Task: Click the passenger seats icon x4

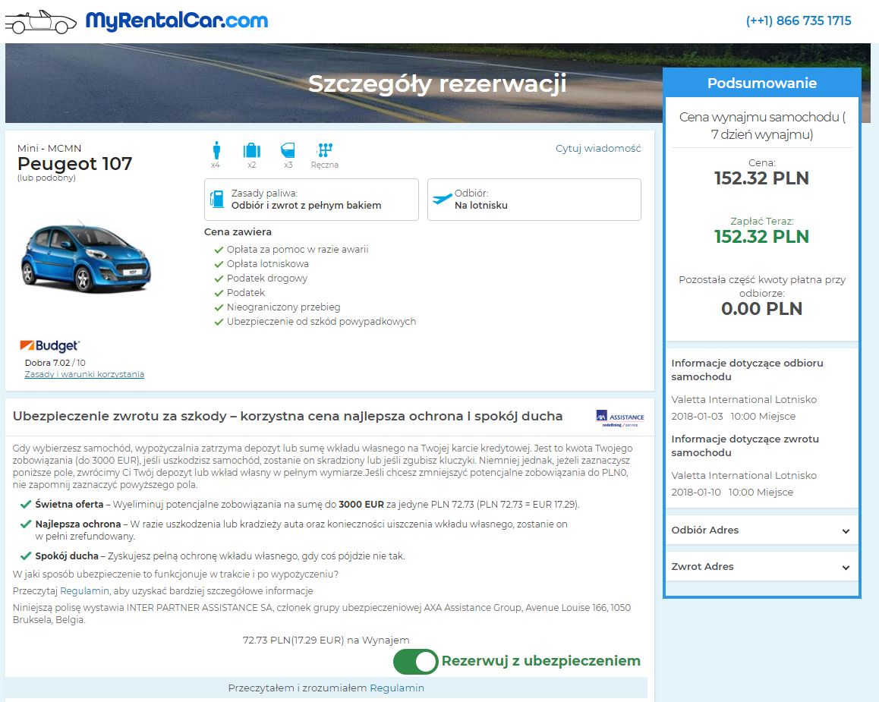Action: pyautogui.click(x=216, y=150)
